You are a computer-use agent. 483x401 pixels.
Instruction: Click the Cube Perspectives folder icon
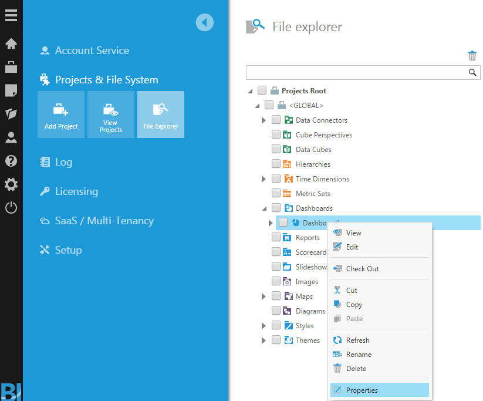287,134
